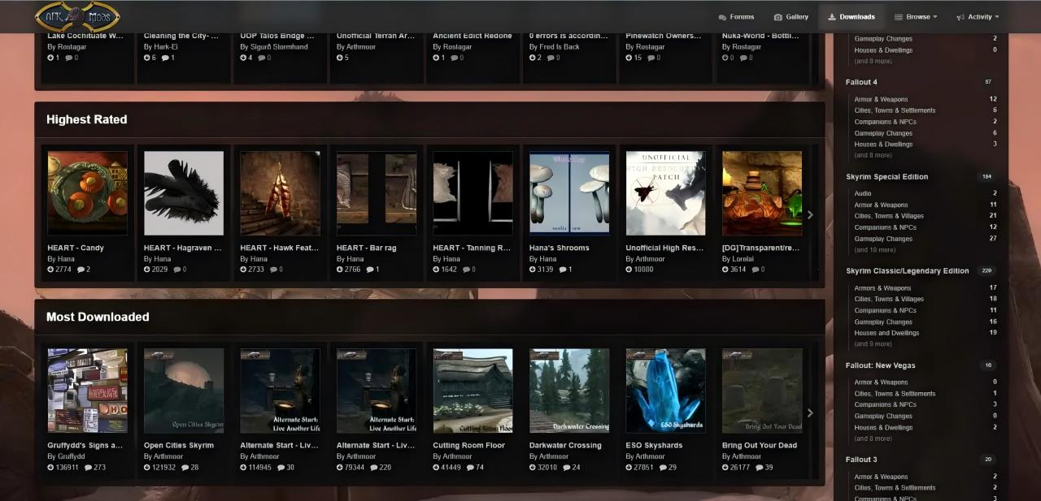Open Armors & Weapons under Skyrim Classic
The width and height of the screenshot is (1041, 501).
tap(882, 287)
